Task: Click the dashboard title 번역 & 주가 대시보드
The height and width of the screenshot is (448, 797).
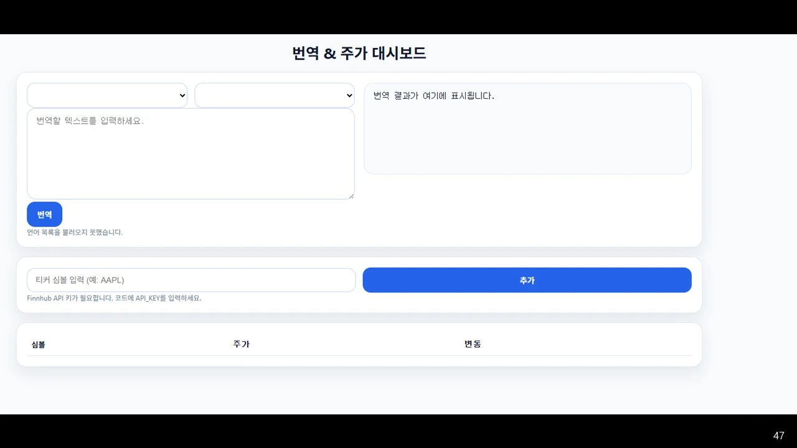Action: 359,53
